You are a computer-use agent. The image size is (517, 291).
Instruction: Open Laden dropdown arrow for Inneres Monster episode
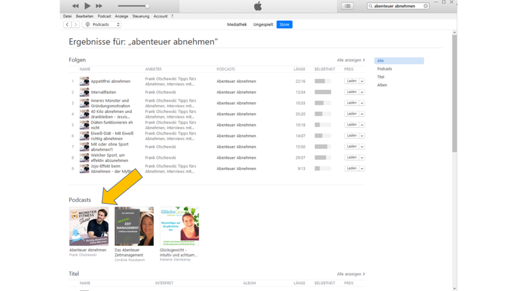pos(361,103)
